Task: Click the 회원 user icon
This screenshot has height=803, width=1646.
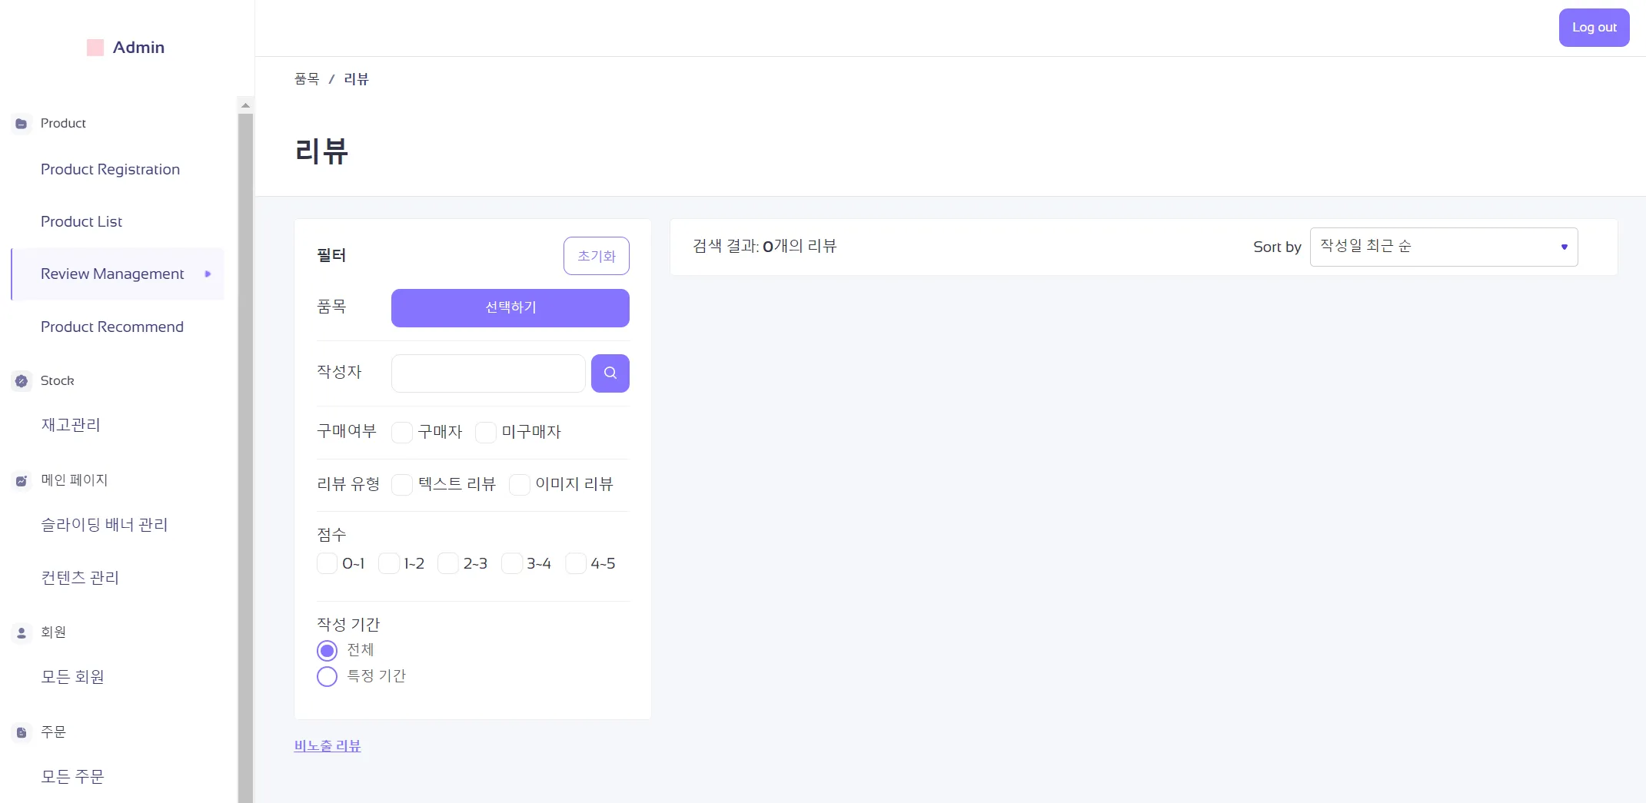Action: tap(22, 632)
